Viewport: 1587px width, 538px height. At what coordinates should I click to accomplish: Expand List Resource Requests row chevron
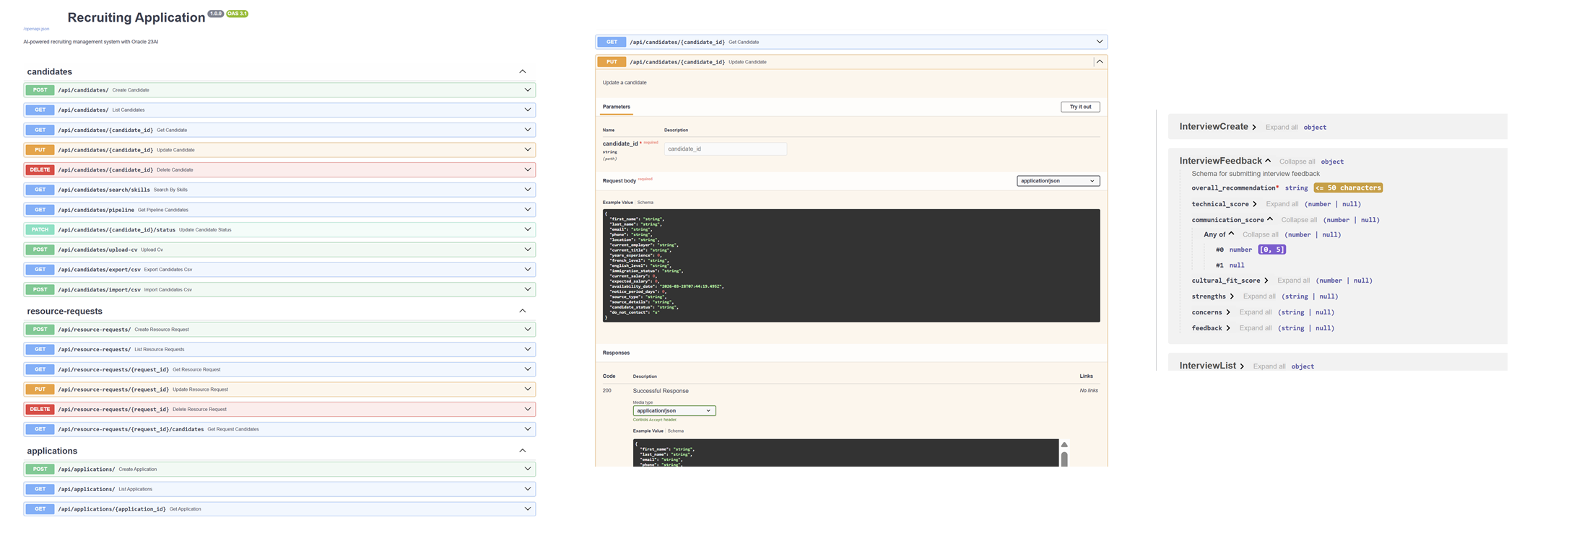click(x=528, y=349)
